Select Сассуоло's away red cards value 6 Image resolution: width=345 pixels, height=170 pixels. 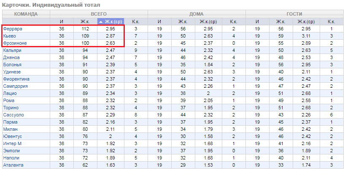point(332,115)
